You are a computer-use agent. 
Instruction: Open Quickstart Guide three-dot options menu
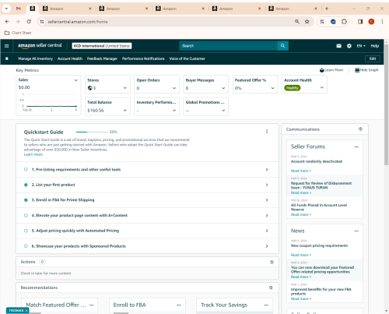tap(267, 132)
